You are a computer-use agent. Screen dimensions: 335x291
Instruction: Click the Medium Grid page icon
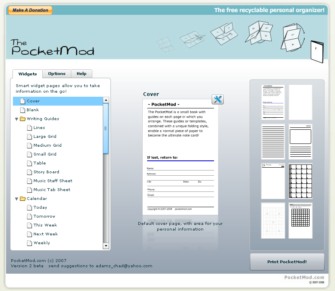click(x=29, y=145)
